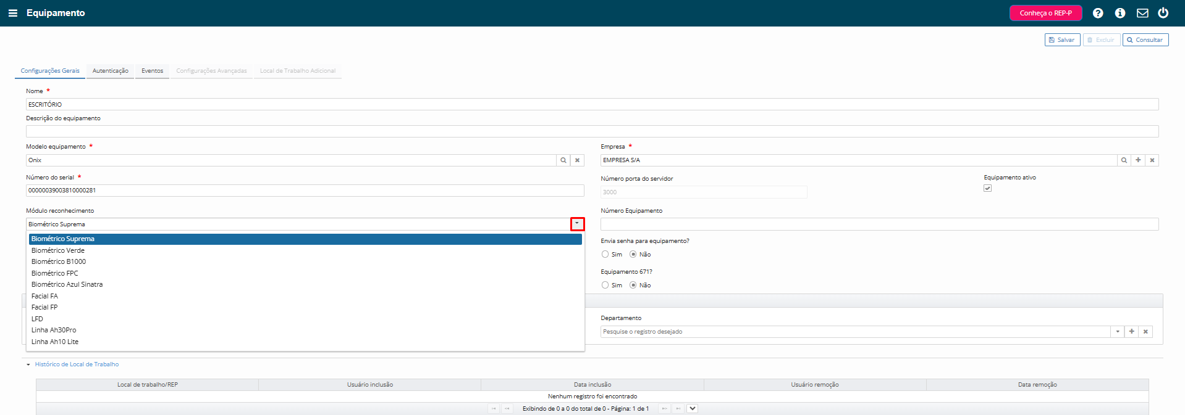Click the help question mark icon
This screenshot has height=415, width=1185.
[1098, 13]
